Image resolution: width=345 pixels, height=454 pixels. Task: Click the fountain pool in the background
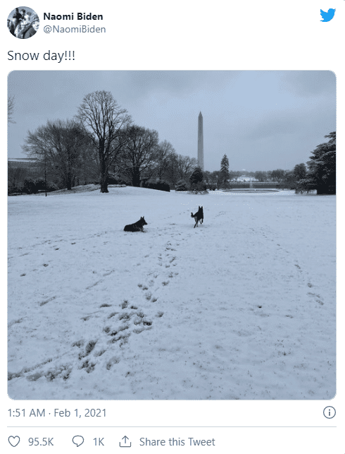(x=251, y=191)
